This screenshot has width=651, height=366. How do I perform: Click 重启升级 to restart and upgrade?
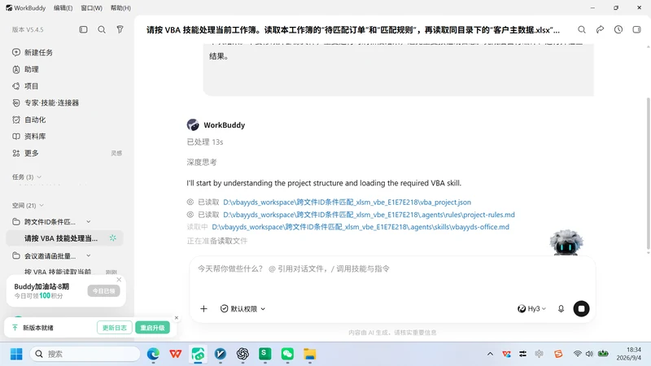coord(152,328)
